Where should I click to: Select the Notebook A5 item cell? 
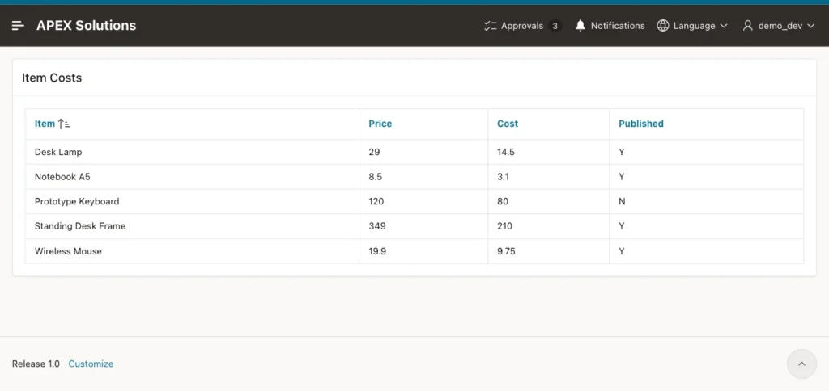tap(193, 177)
